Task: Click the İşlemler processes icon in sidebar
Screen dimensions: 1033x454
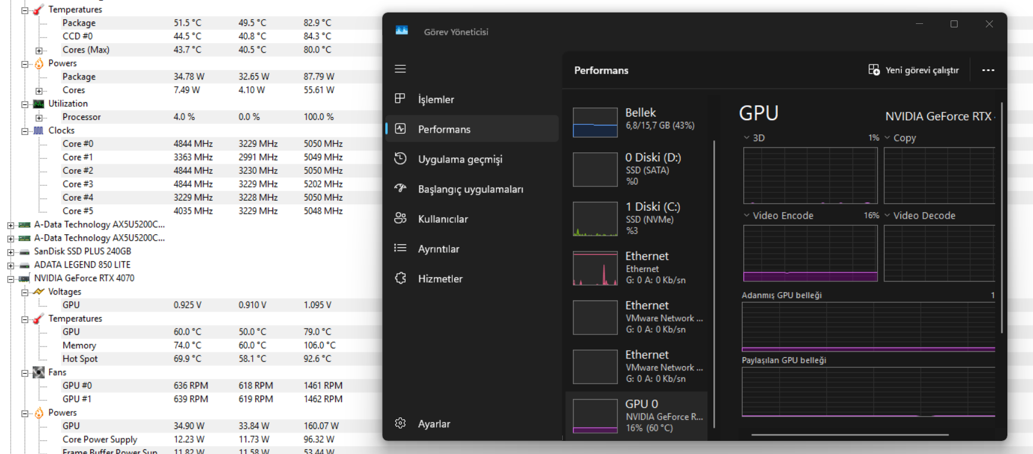Action: click(x=400, y=99)
